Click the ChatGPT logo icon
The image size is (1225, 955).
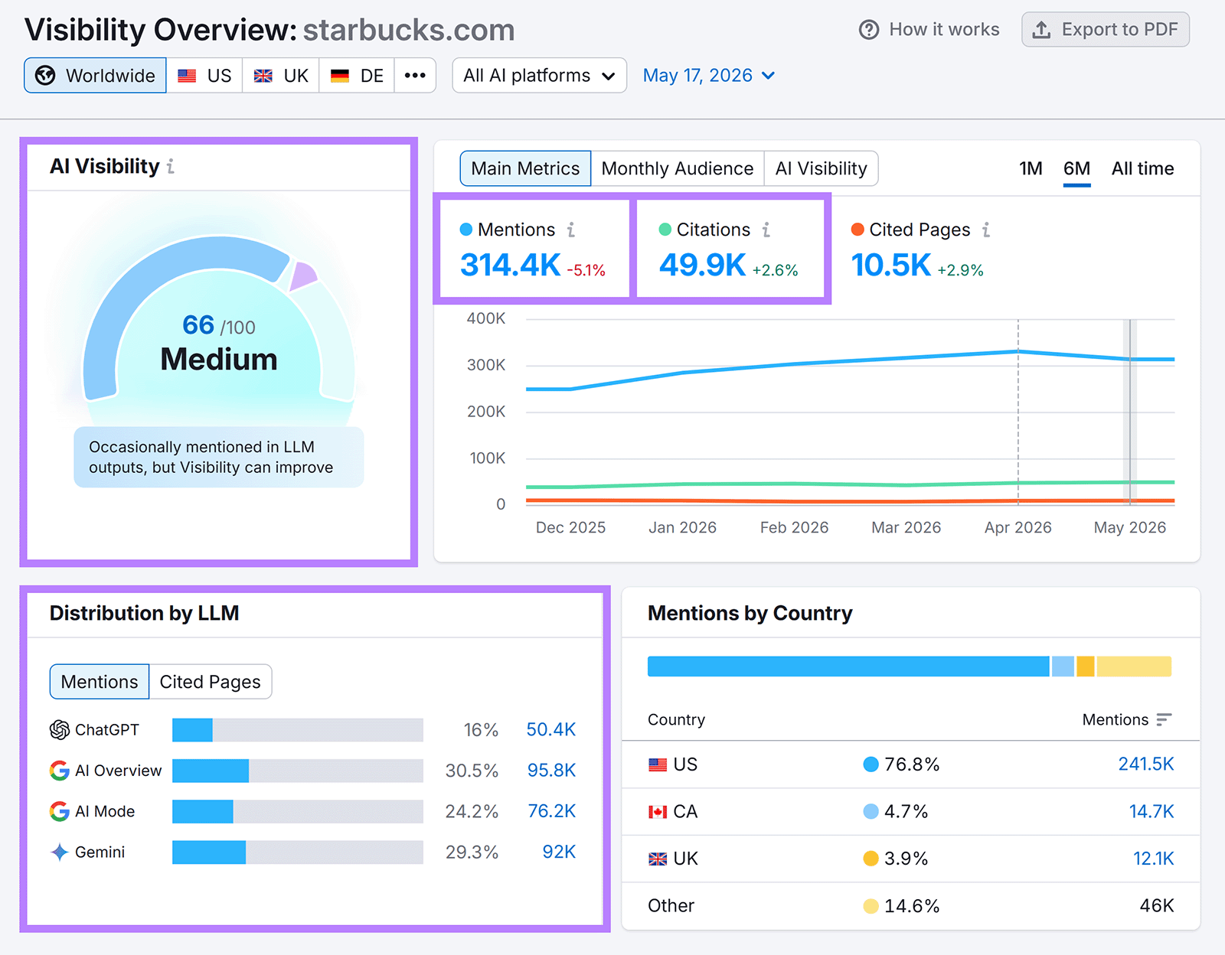pos(60,730)
